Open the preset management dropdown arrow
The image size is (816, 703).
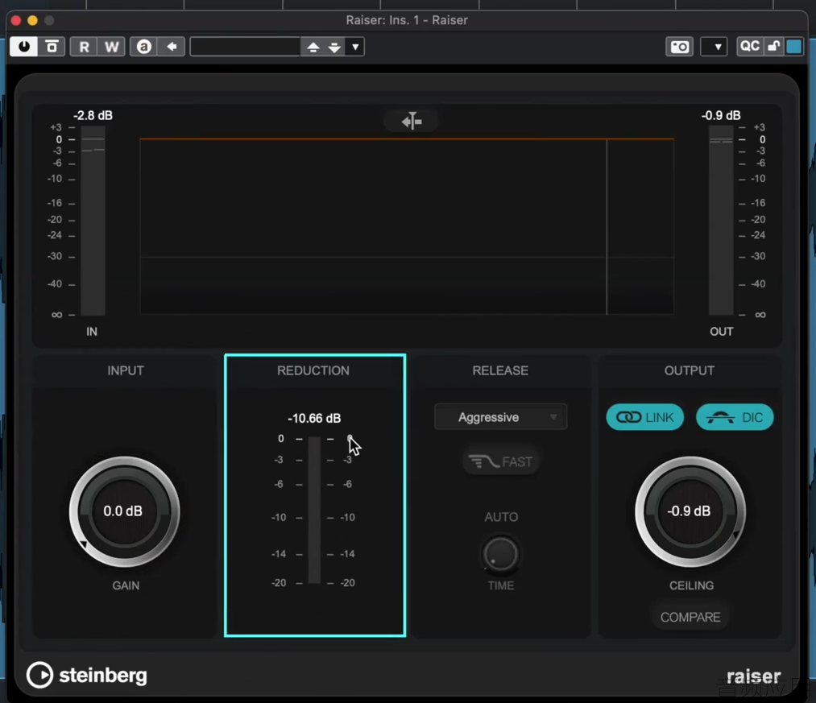coord(355,47)
